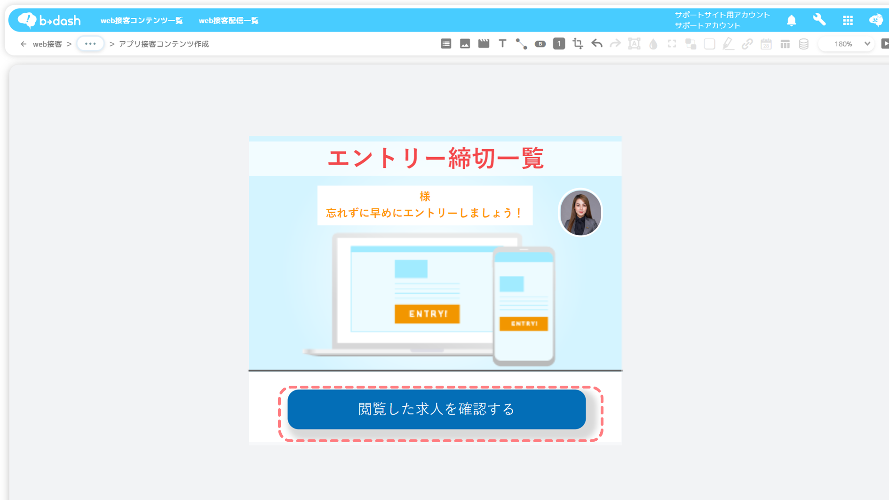Select the woman's circular portrait image
Image resolution: width=889 pixels, height=500 pixels.
[580, 213]
